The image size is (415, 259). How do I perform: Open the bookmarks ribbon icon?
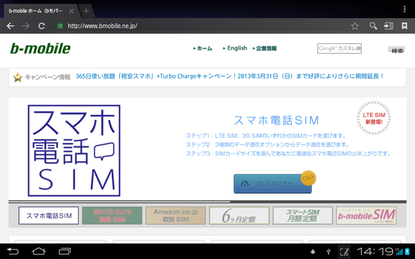pos(404,26)
